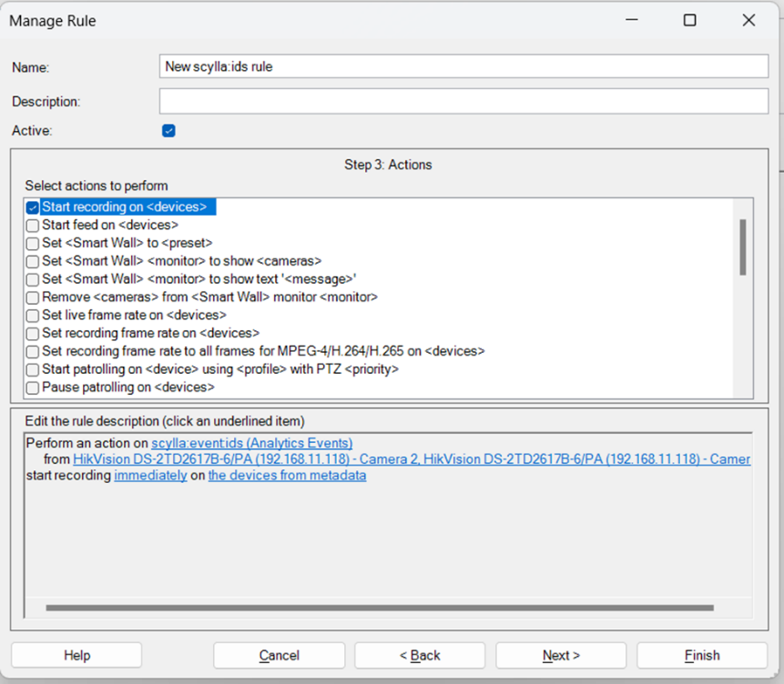Click the Description text field
Image resolution: width=784 pixels, height=684 pixels.
463,101
